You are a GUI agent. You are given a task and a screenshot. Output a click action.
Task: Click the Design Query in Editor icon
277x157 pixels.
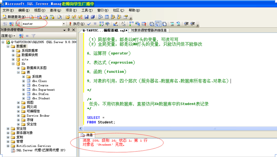[x=115, y=24]
